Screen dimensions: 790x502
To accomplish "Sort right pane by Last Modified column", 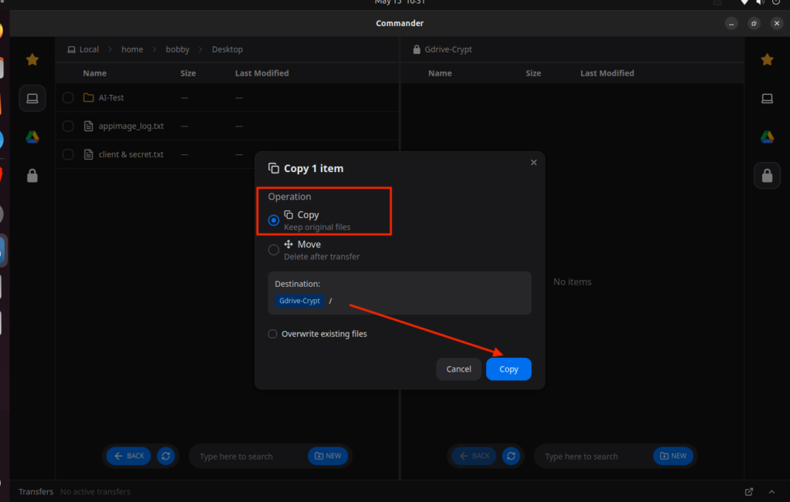I will coord(607,73).
